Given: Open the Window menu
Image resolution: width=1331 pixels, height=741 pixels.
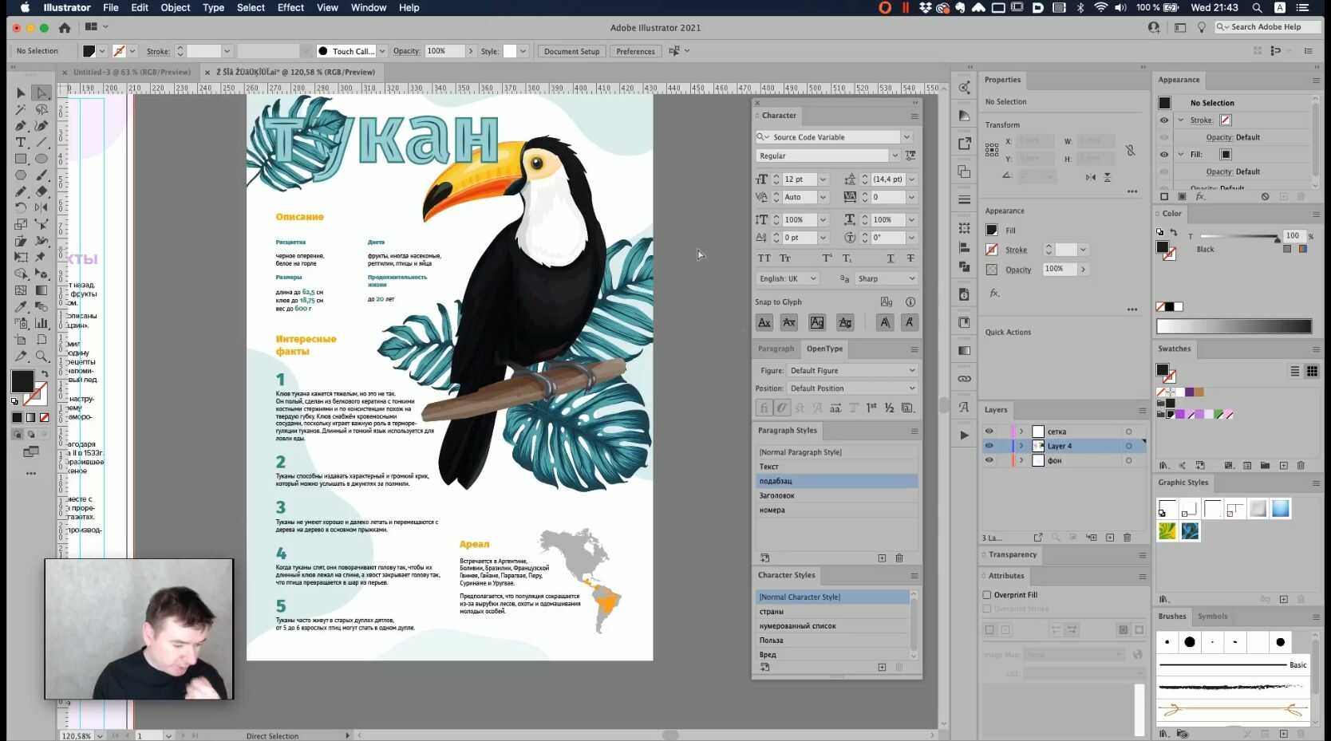Looking at the screenshot, I should [x=369, y=8].
